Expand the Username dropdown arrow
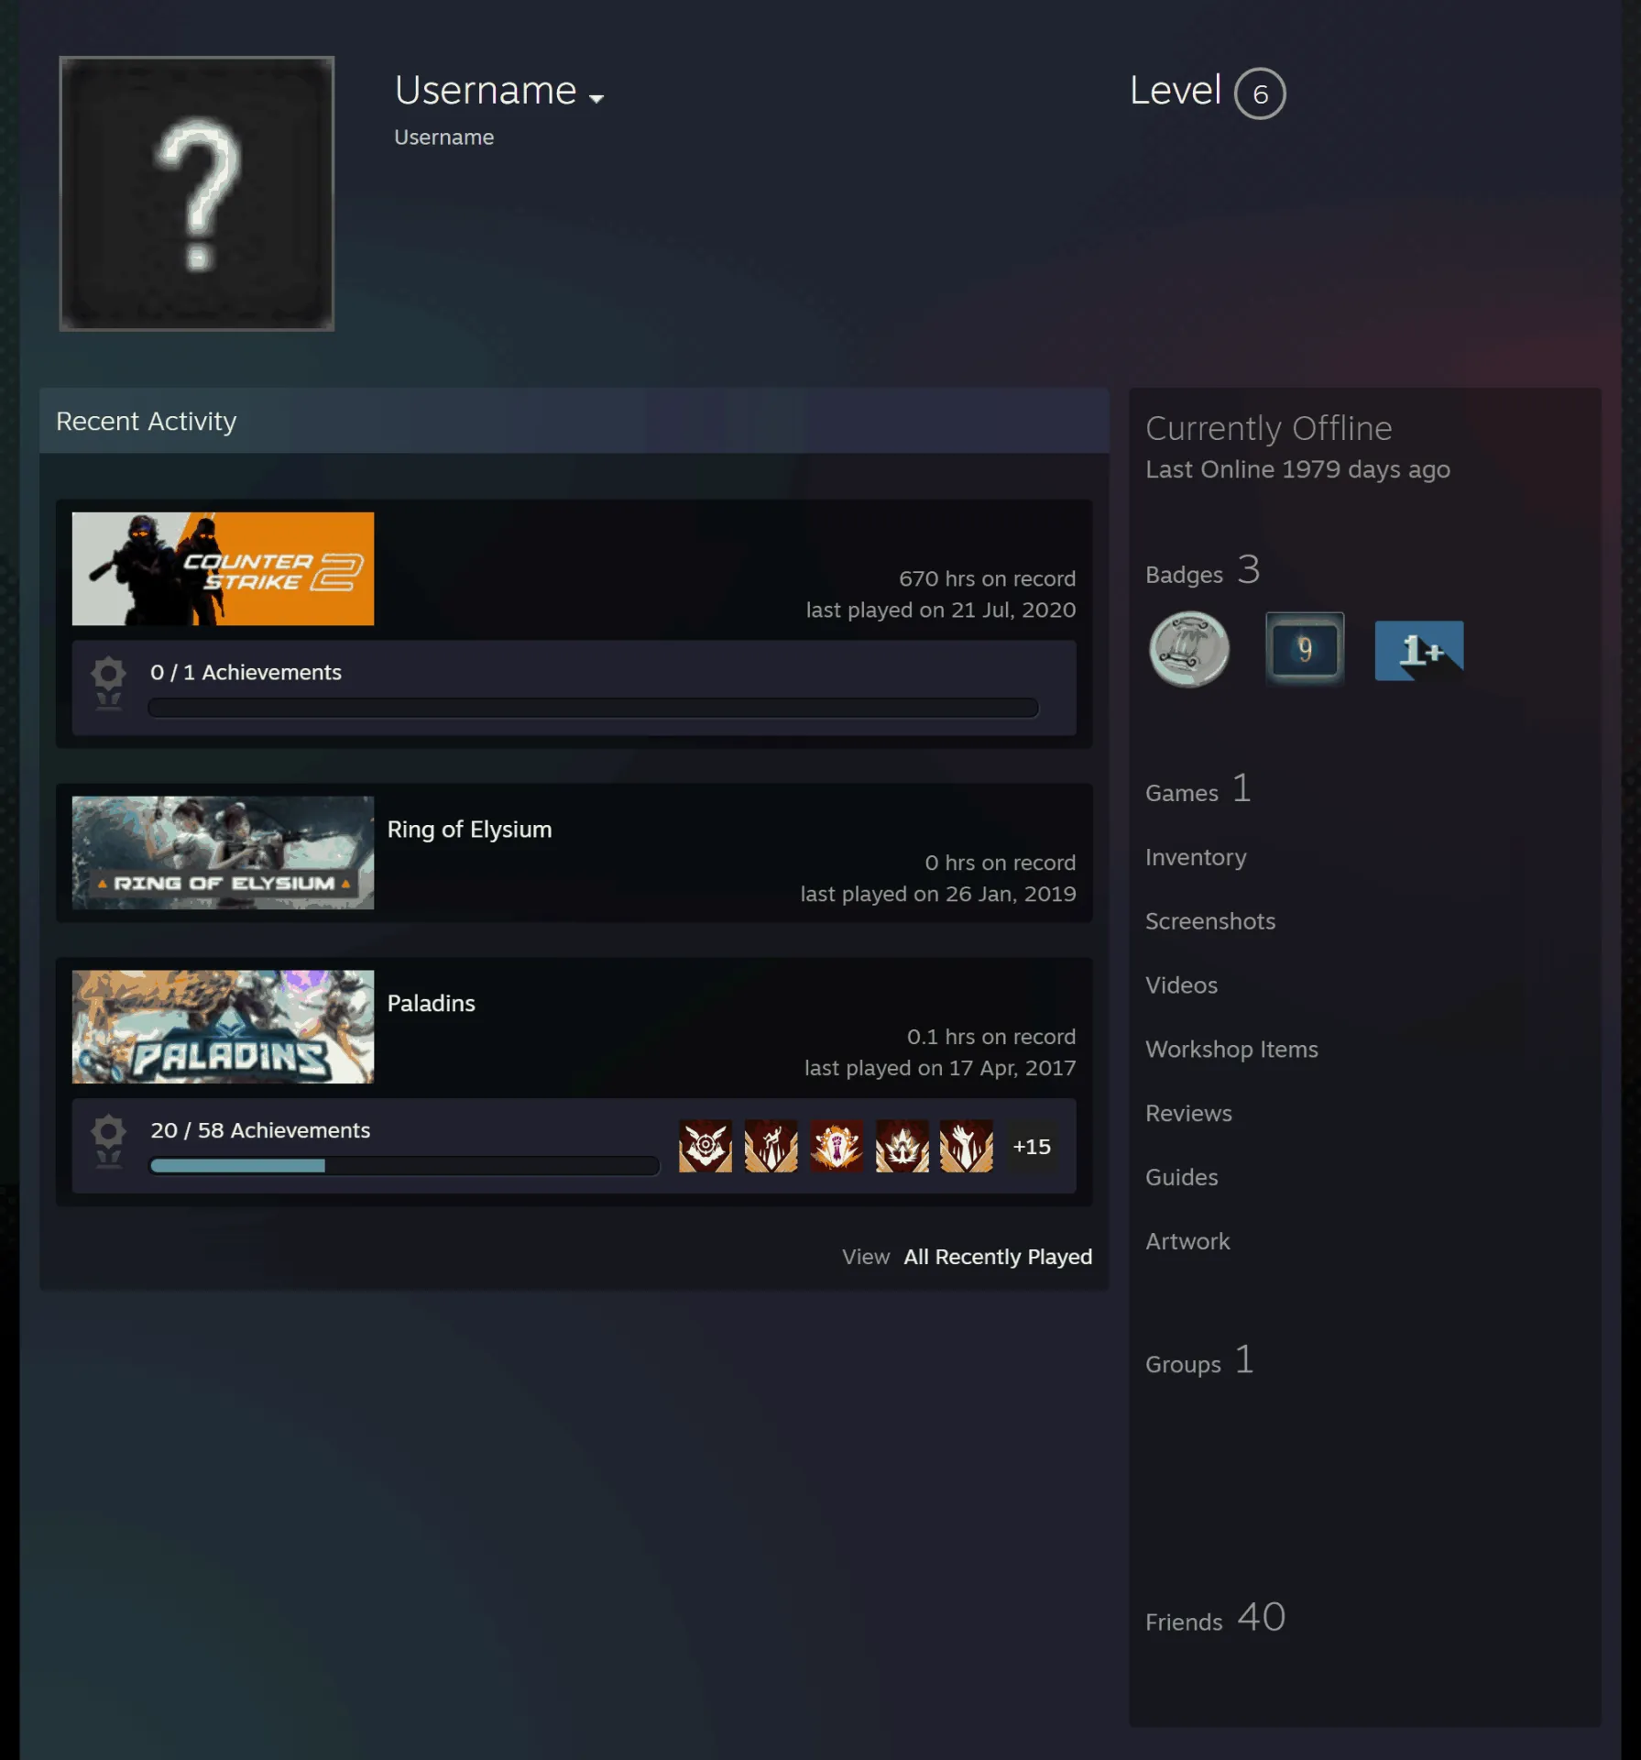 [x=596, y=98]
